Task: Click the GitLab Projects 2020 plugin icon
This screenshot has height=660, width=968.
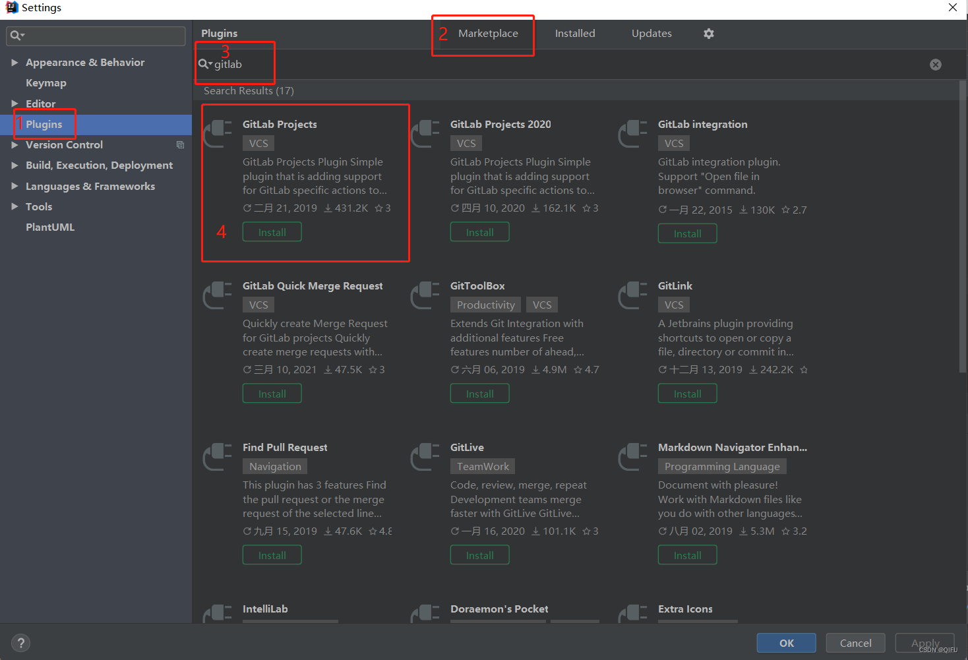Action: click(425, 133)
